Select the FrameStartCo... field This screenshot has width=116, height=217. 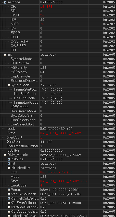pyautogui.click(x=58, y=90)
